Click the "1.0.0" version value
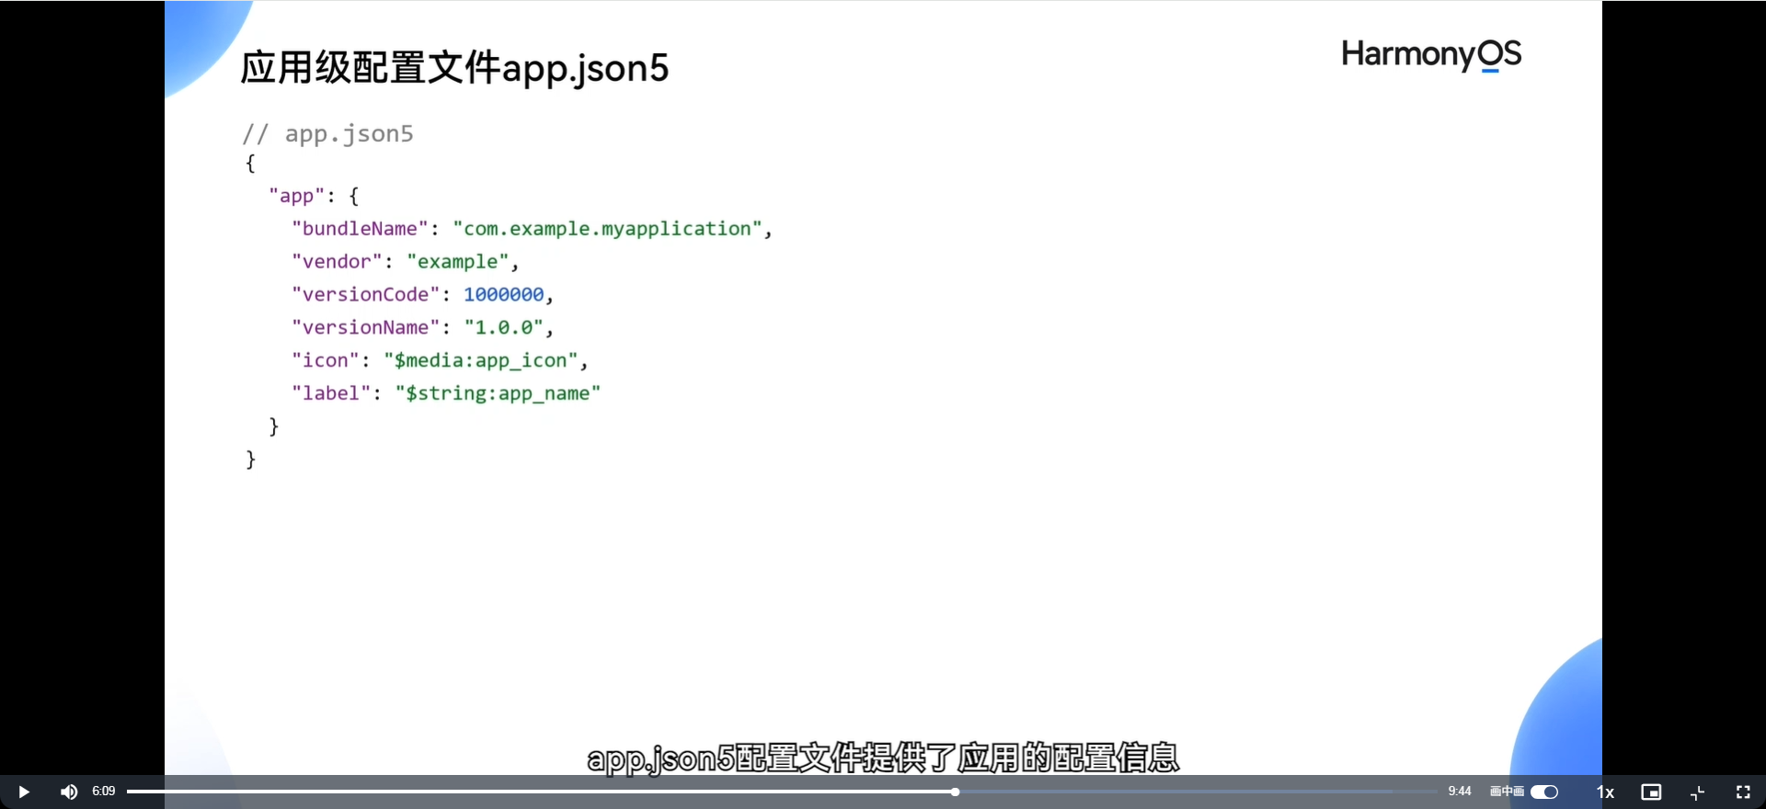The width and height of the screenshot is (1766, 809). tap(504, 327)
